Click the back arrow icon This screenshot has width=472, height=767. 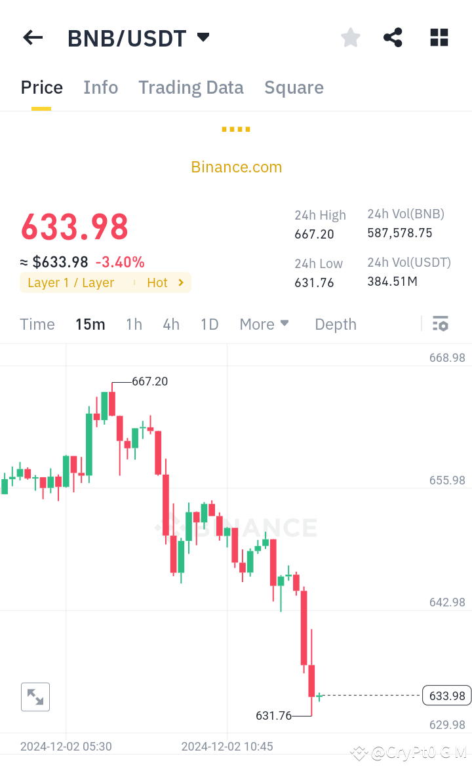pyautogui.click(x=32, y=37)
